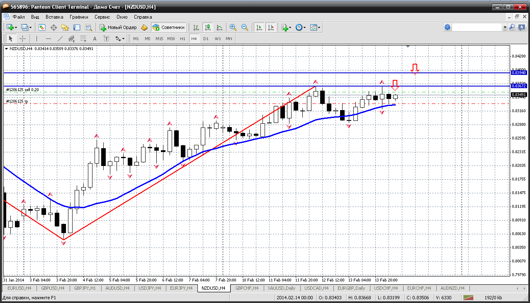Click the toolbar search input field
This screenshot has height=303, width=530.
point(477,27)
